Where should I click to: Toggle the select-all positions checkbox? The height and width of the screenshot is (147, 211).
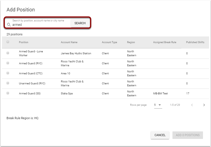pos(8,42)
